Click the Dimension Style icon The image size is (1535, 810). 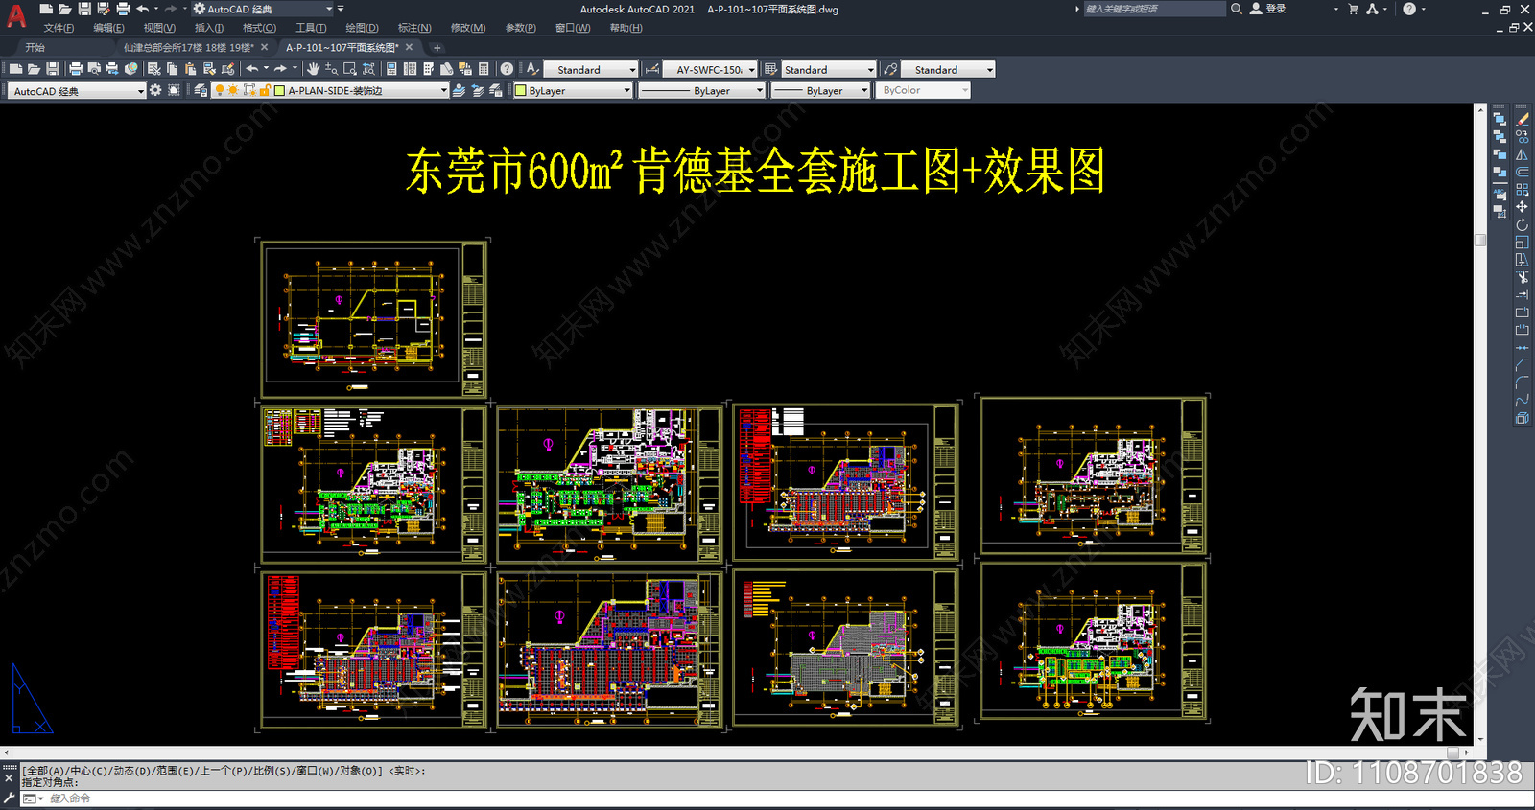coord(652,69)
